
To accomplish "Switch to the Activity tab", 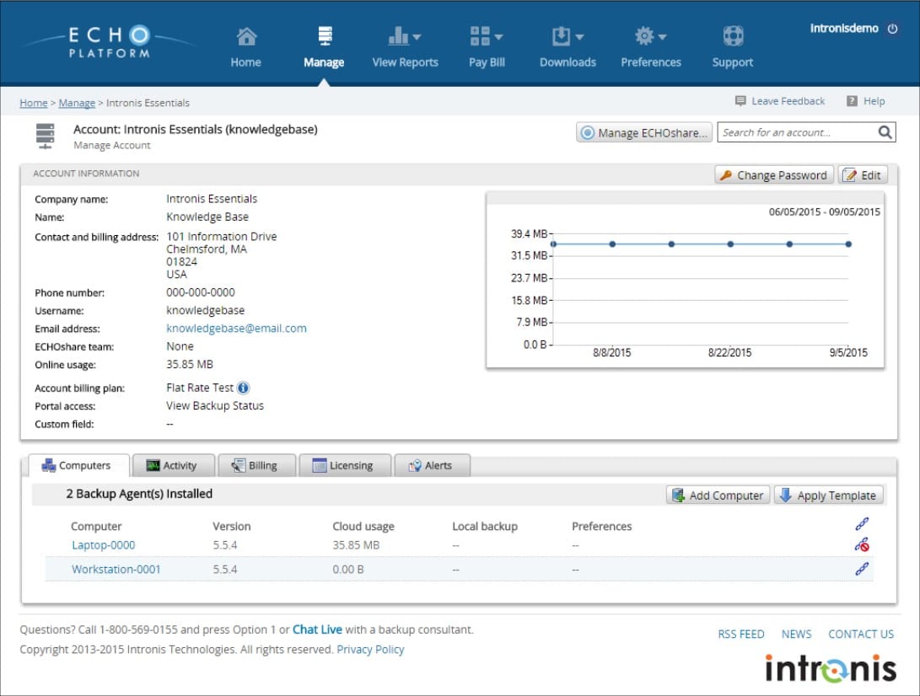I will point(173,466).
